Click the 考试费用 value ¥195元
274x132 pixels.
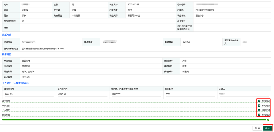26,77
